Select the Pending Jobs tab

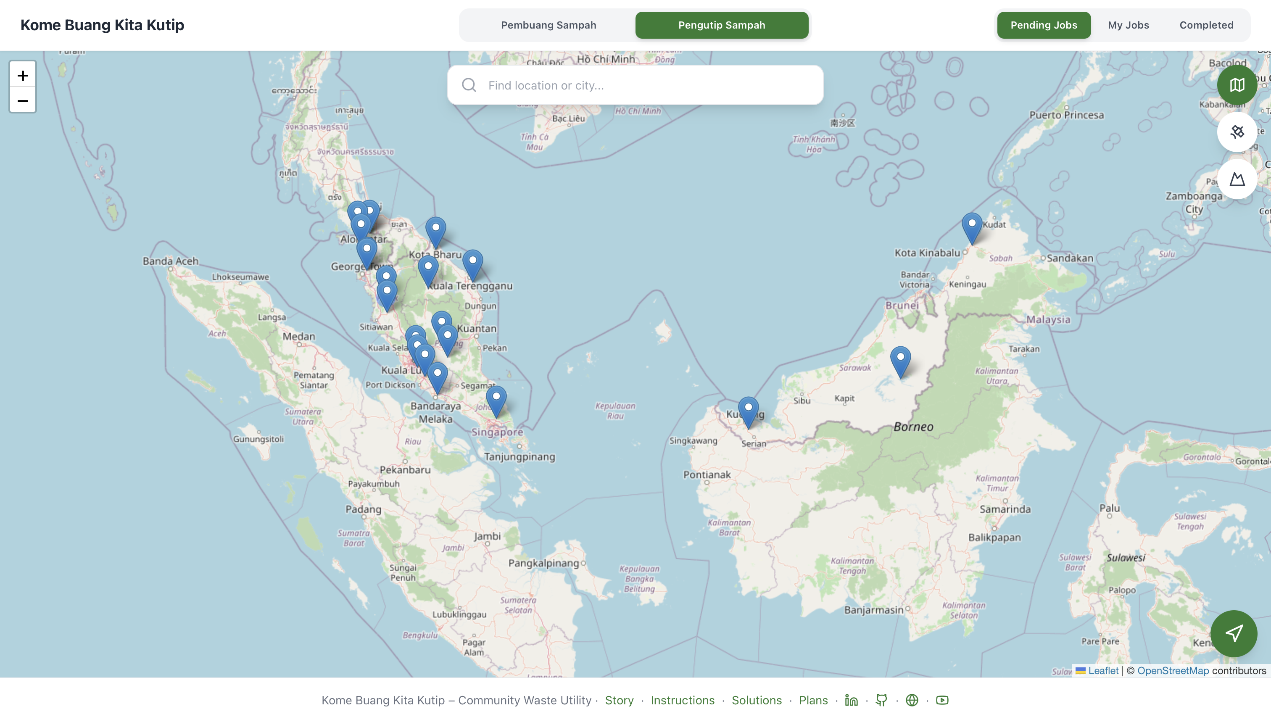point(1043,25)
